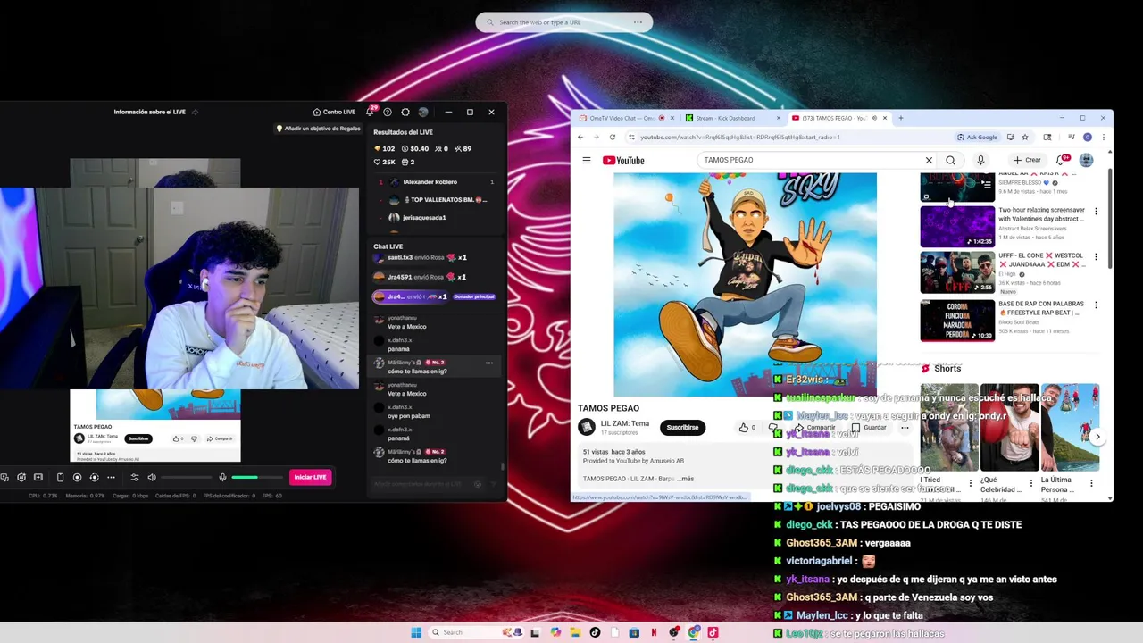Open Chrome three-dot menu
This screenshot has height=643, width=1143.
[1104, 137]
